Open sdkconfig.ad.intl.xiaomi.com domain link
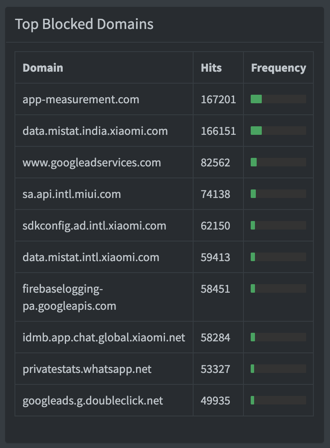The image size is (330, 448). (94, 226)
